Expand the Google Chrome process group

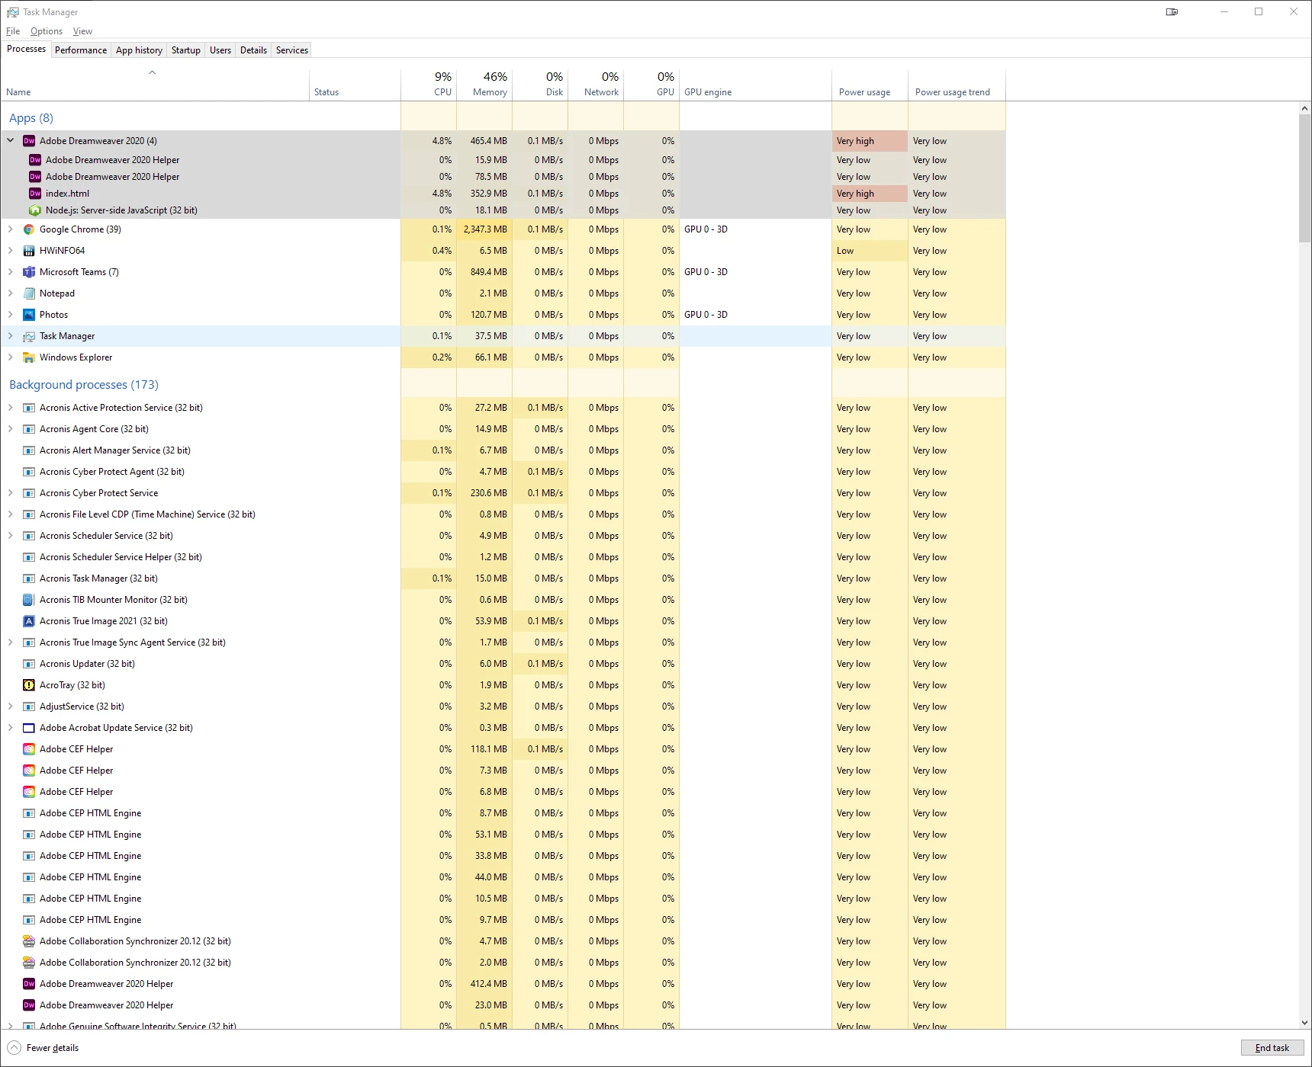(x=11, y=229)
